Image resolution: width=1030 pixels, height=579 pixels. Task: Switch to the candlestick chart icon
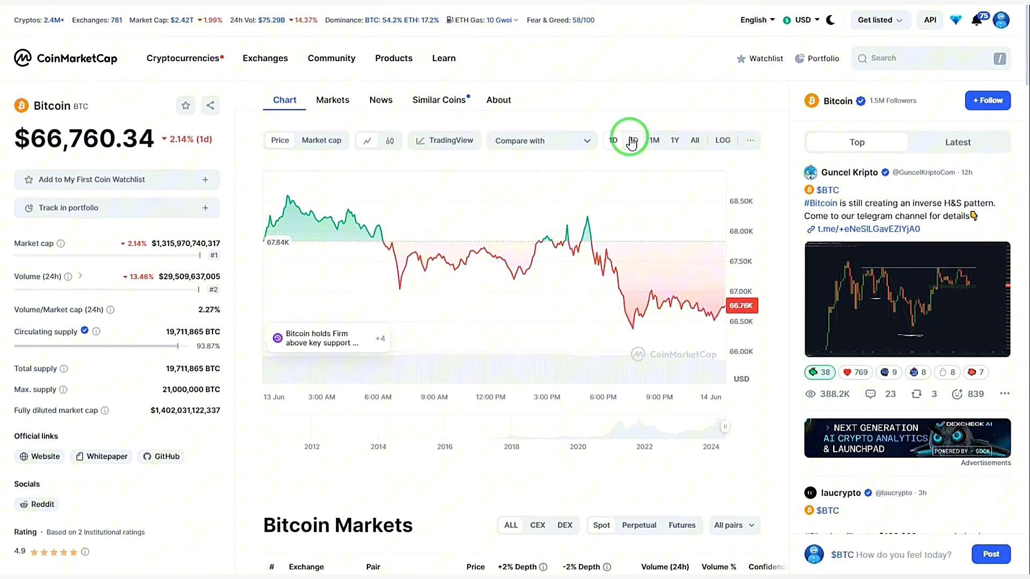tap(390, 140)
